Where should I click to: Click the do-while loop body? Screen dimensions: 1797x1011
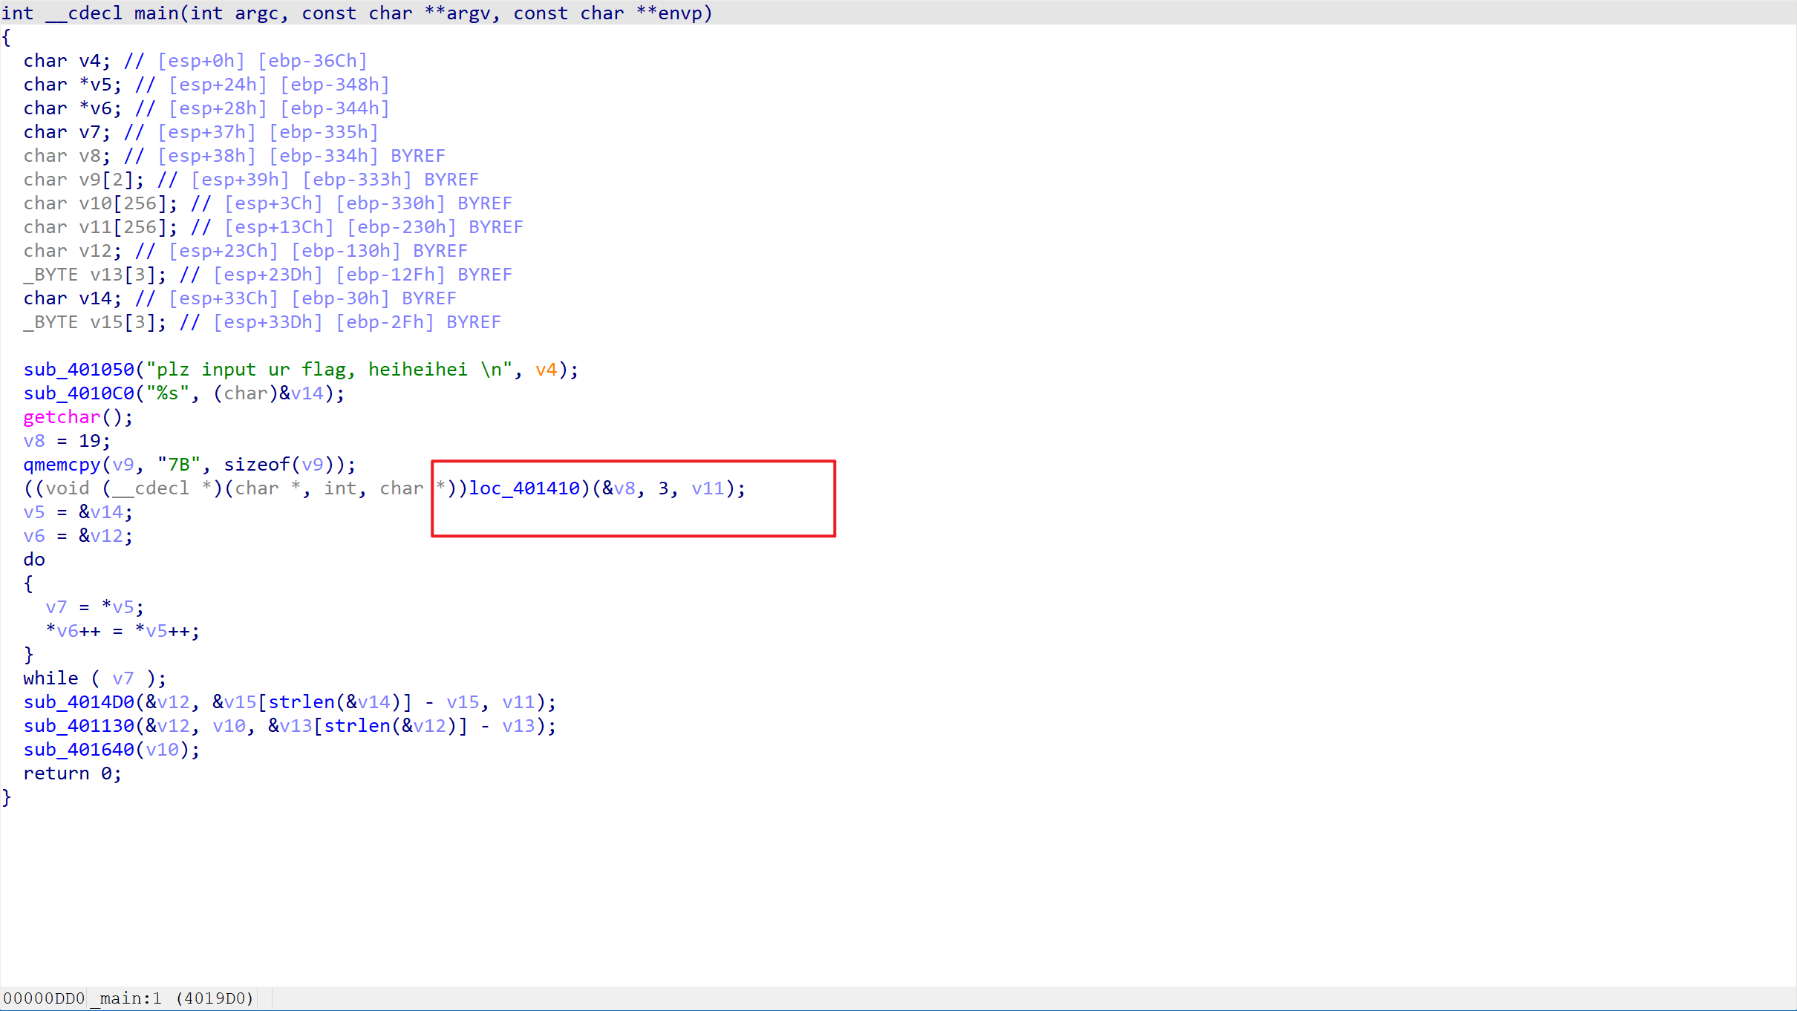coord(111,618)
